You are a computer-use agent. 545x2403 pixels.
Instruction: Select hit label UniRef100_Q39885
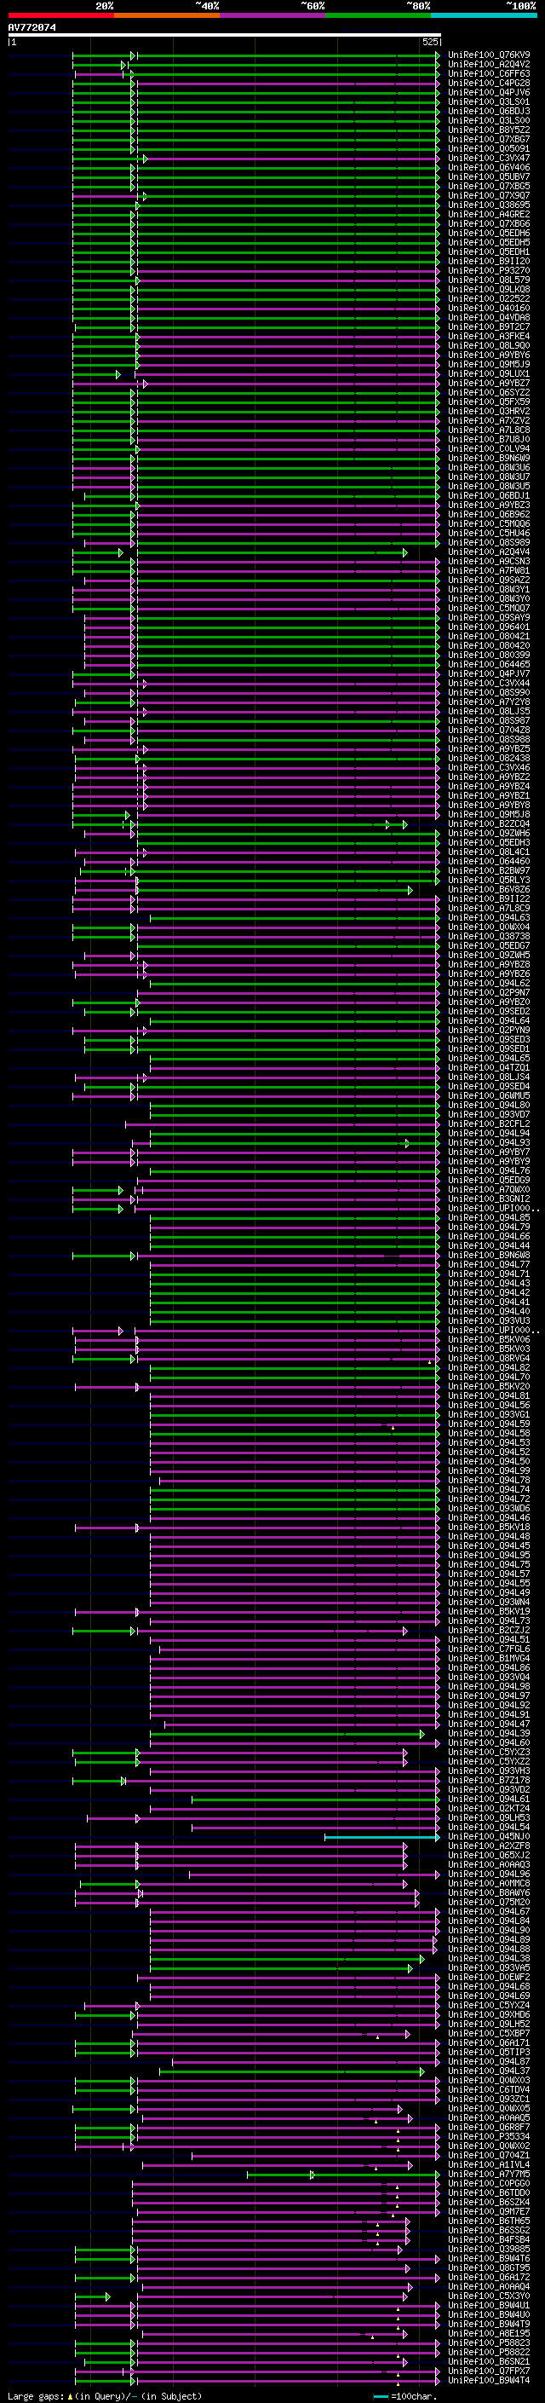coord(488,2249)
